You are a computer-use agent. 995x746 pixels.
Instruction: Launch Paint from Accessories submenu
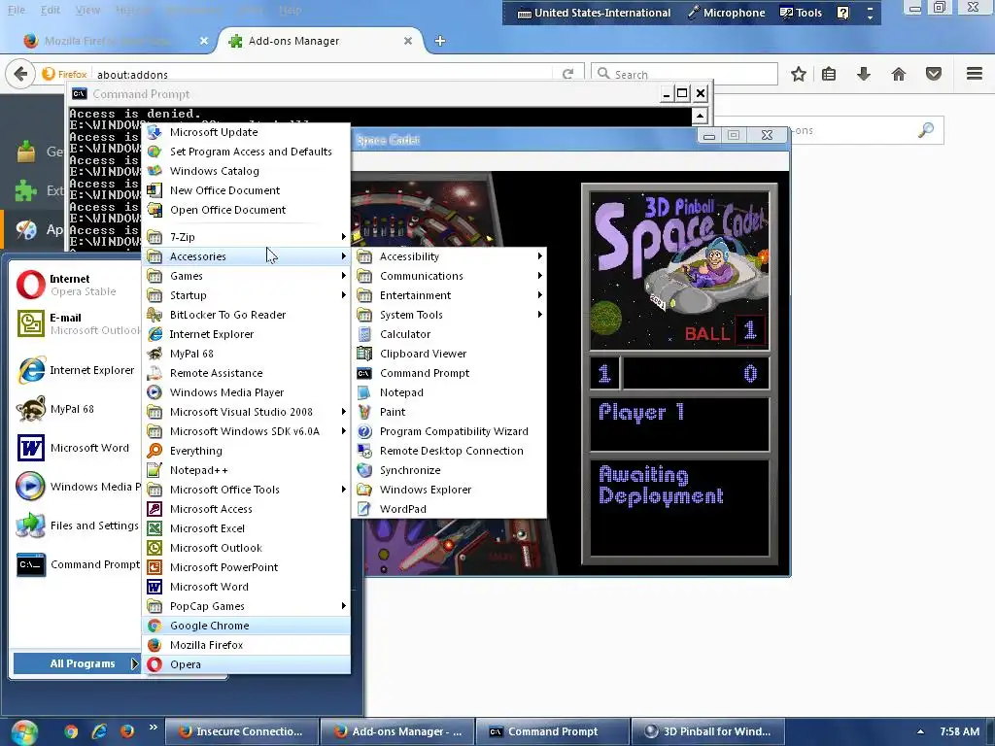point(449,412)
